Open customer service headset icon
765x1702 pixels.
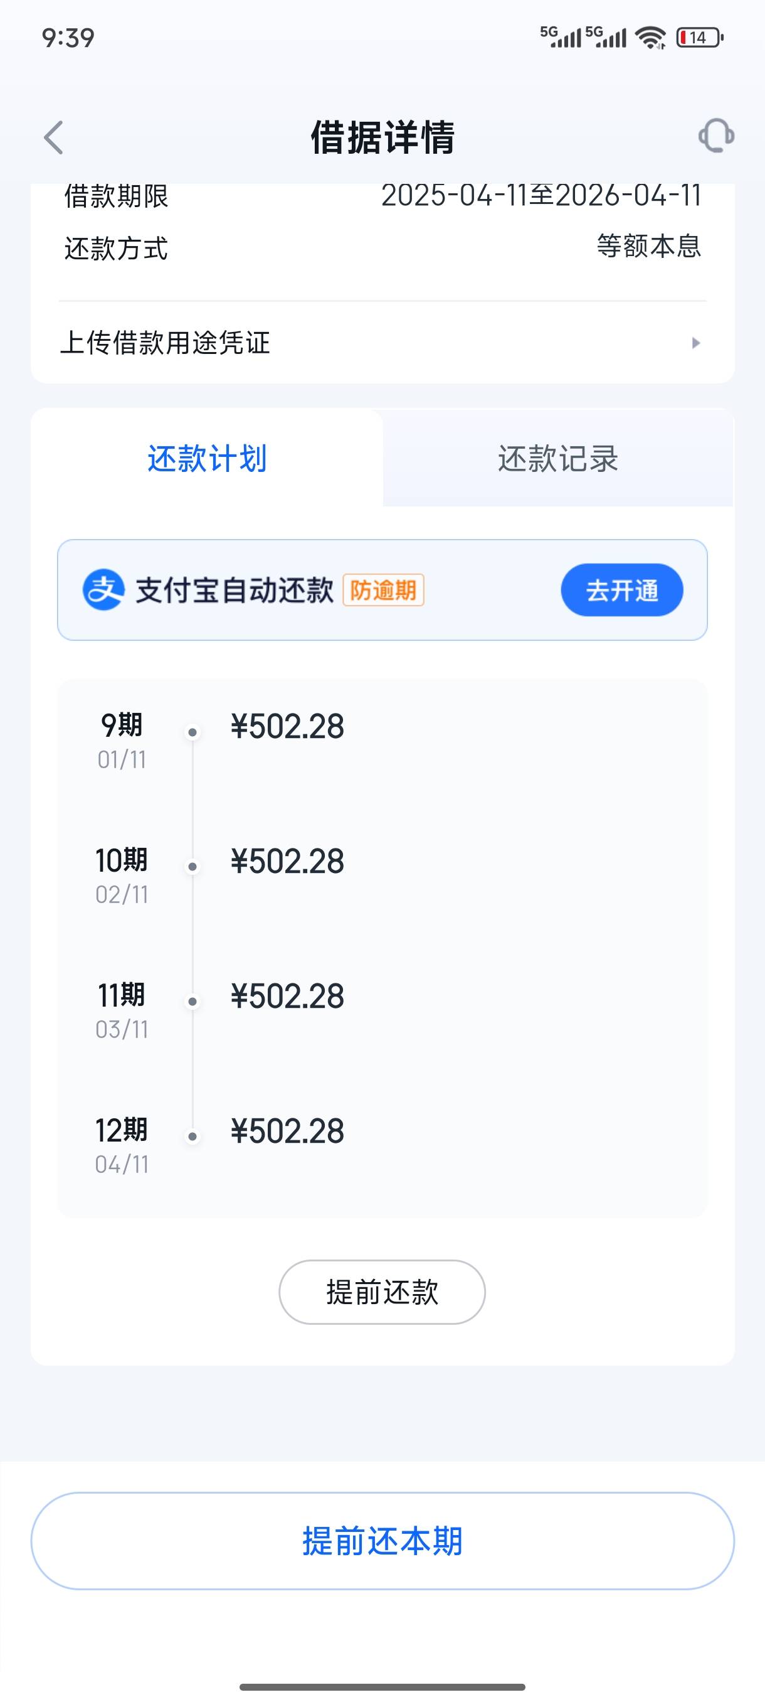(715, 136)
